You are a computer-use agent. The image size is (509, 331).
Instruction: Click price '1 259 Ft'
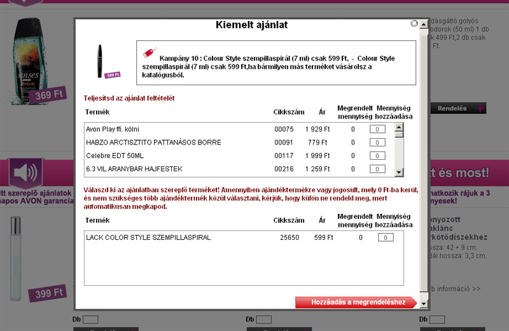(x=317, y=169)
